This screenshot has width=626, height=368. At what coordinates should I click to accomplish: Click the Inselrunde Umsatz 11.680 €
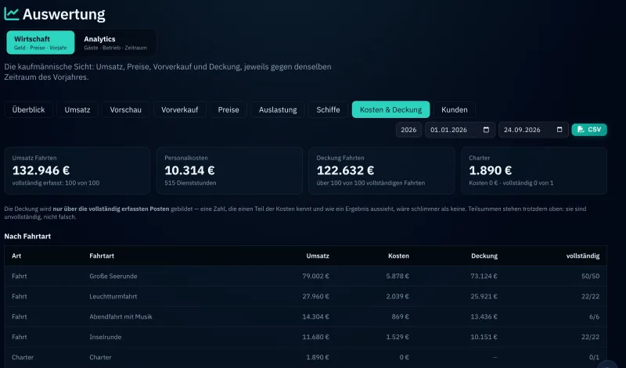click(316, 338)
